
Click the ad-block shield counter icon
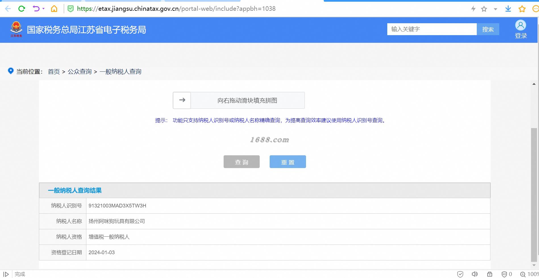pos(507,274)
